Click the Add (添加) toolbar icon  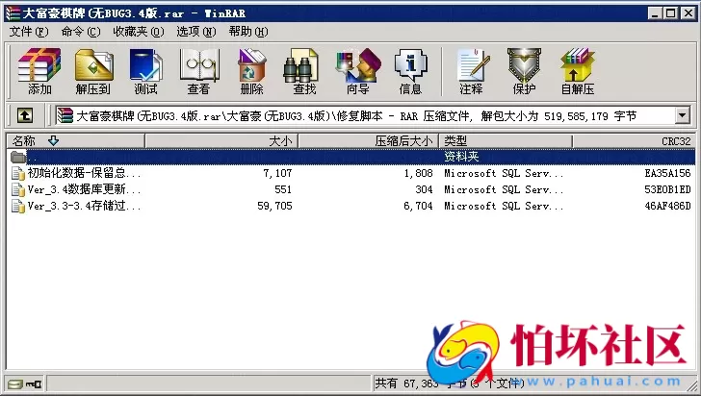(39, 71)
